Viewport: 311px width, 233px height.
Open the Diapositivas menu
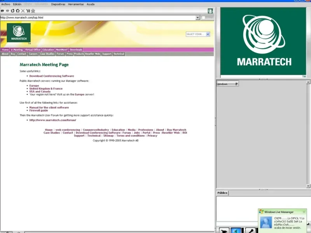point(58,4)
